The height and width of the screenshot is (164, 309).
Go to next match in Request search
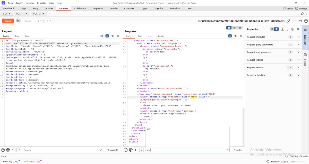click(19, 150)
